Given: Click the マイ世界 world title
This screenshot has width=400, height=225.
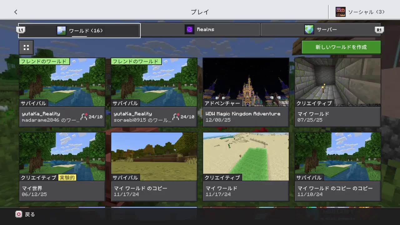Looking at the screenshot, I should (x=32, y=188).
